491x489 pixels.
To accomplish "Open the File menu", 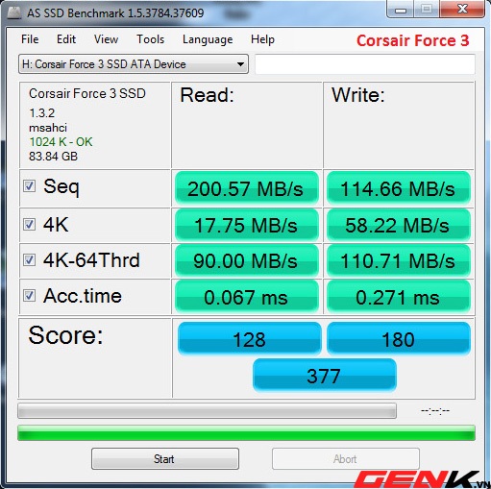I will coord(30,39).
